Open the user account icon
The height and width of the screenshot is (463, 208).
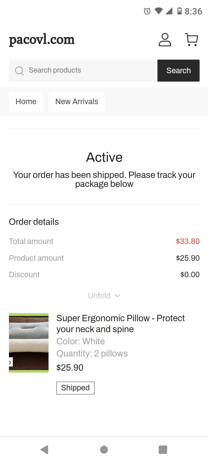[x=165, y=40]
